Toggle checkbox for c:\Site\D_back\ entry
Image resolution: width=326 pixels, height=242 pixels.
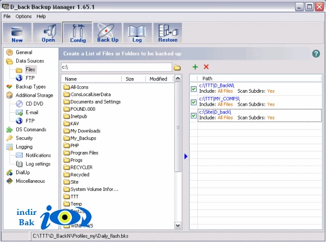[193, 116]
